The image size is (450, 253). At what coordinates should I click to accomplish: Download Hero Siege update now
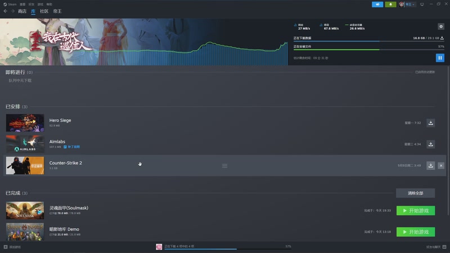[x=430, y=123]
